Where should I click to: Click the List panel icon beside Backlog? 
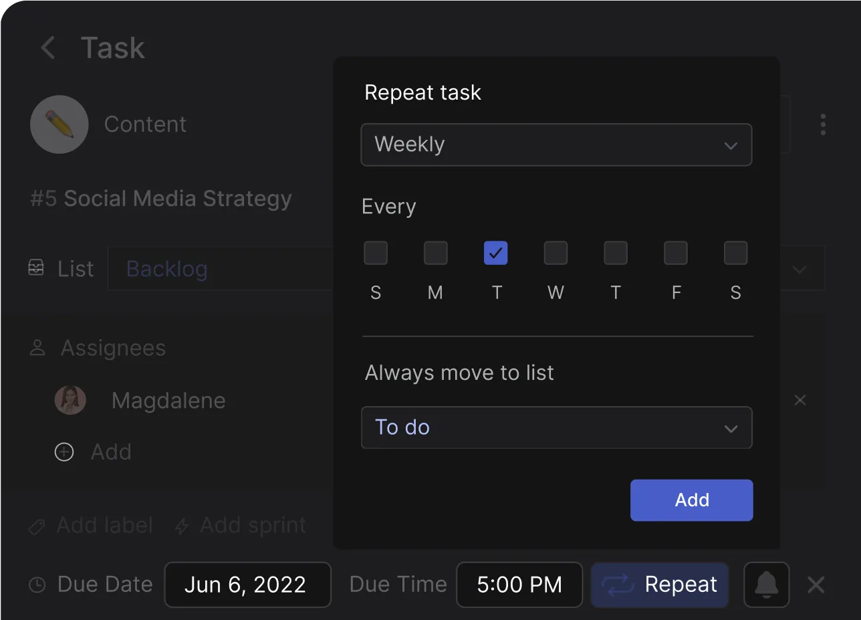36,268
